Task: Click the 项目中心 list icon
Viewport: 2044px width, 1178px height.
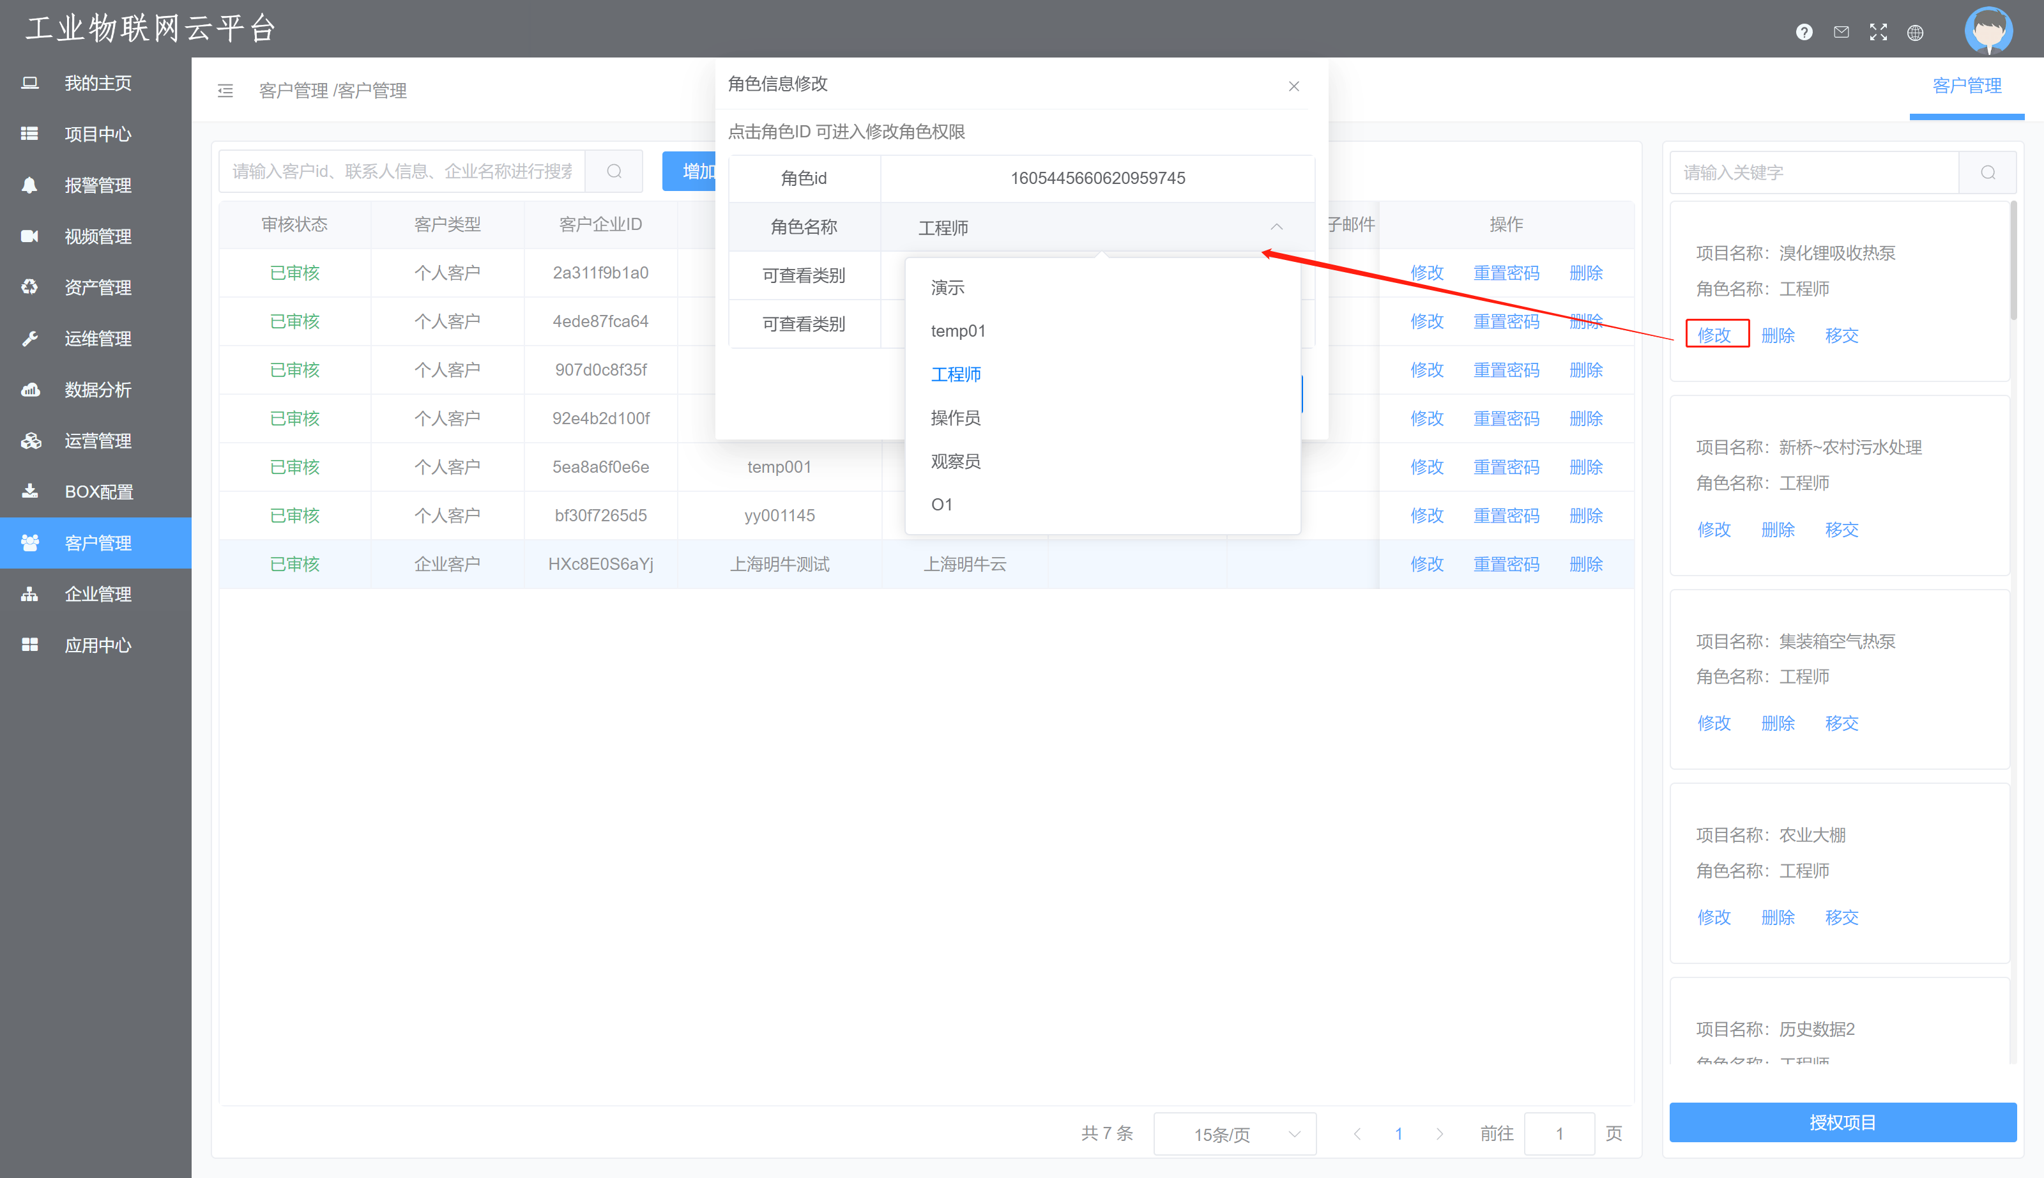Action: [x=30, y=134]
